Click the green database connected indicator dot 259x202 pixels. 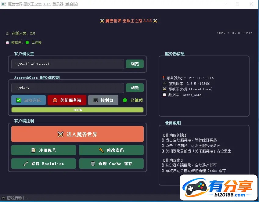(27, 42)
